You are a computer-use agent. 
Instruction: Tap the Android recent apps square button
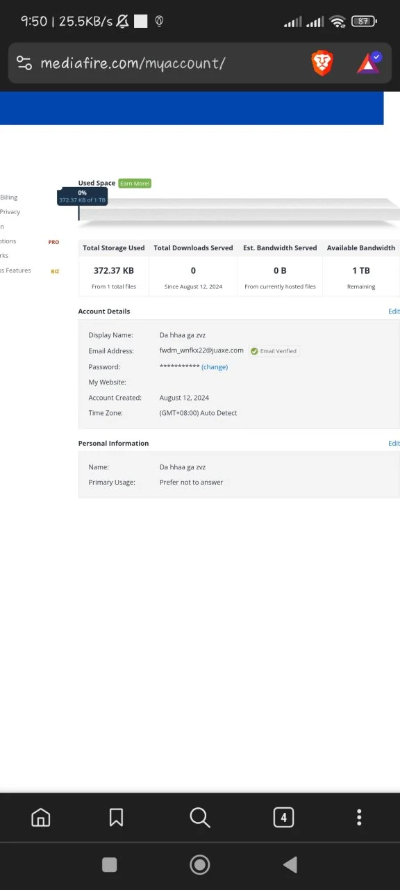coord(110,864)
